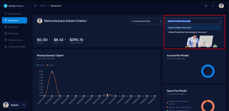The height and width of the screenshot is (111, 229).
Task: Open the Current Month Data dropdown
Action: click(x=147, y=21)
